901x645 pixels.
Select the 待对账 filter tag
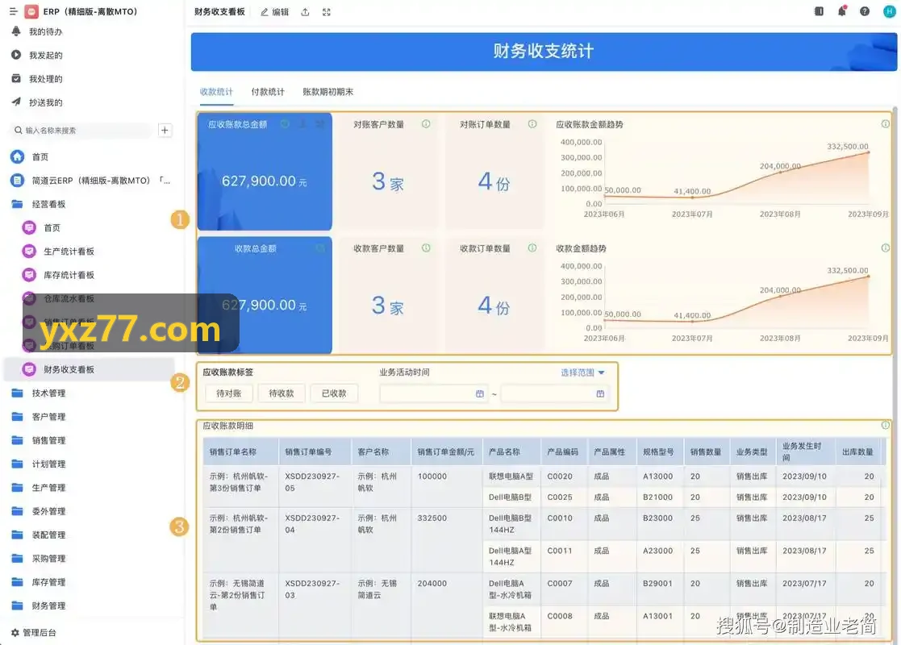tap(229, 393)
